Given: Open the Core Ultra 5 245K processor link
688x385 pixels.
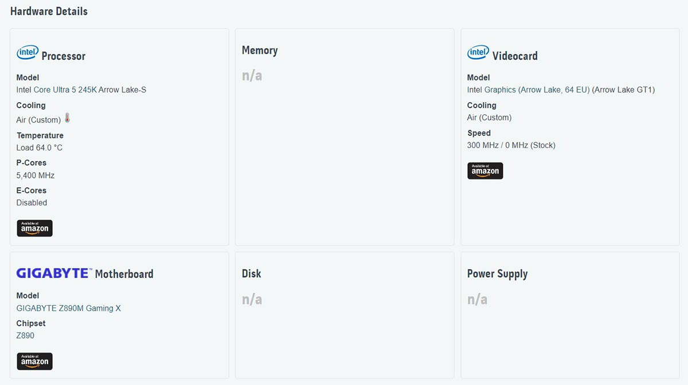Looking at the screenshot, I should click(65, 90).
